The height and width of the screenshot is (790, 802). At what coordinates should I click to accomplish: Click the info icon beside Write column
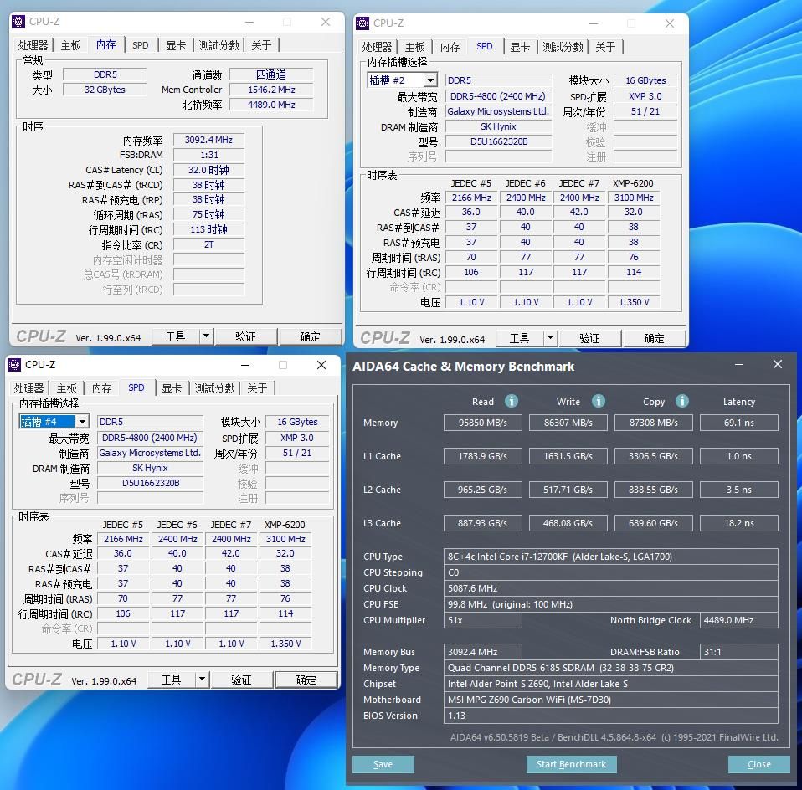(598, 402)
